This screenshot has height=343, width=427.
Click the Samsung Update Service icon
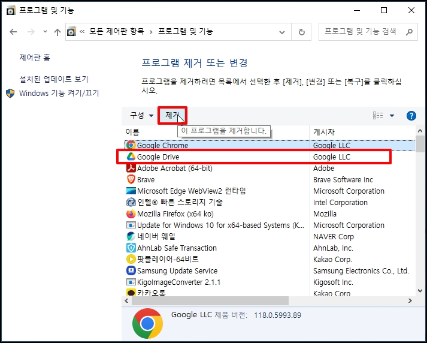coord(131,270)
